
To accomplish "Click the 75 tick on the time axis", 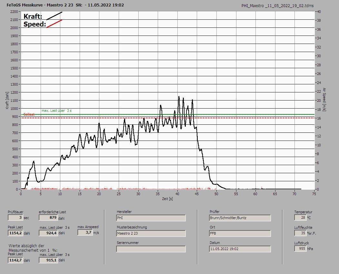I will [314, 194].
